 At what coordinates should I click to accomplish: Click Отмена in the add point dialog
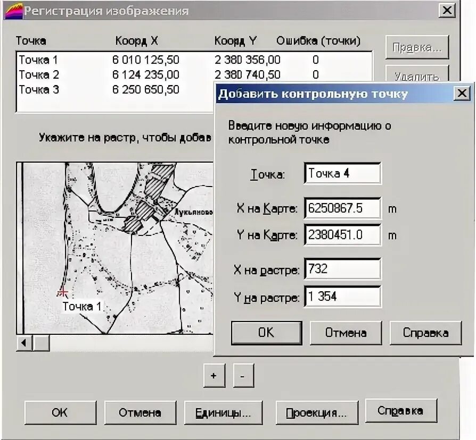(x=346, y=333)
